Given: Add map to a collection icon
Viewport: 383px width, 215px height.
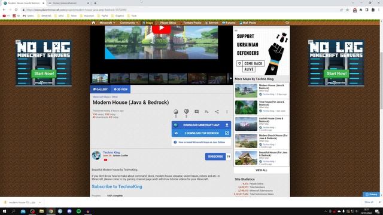Looking at the screenshot, I should point(206,112).
